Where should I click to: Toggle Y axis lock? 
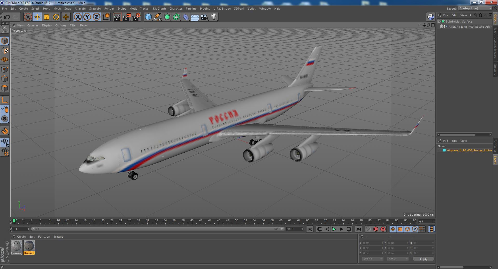87,17
